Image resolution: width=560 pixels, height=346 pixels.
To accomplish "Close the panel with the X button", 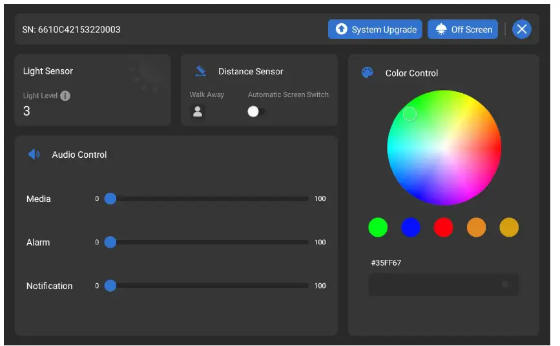I will [x=522, y=29].
